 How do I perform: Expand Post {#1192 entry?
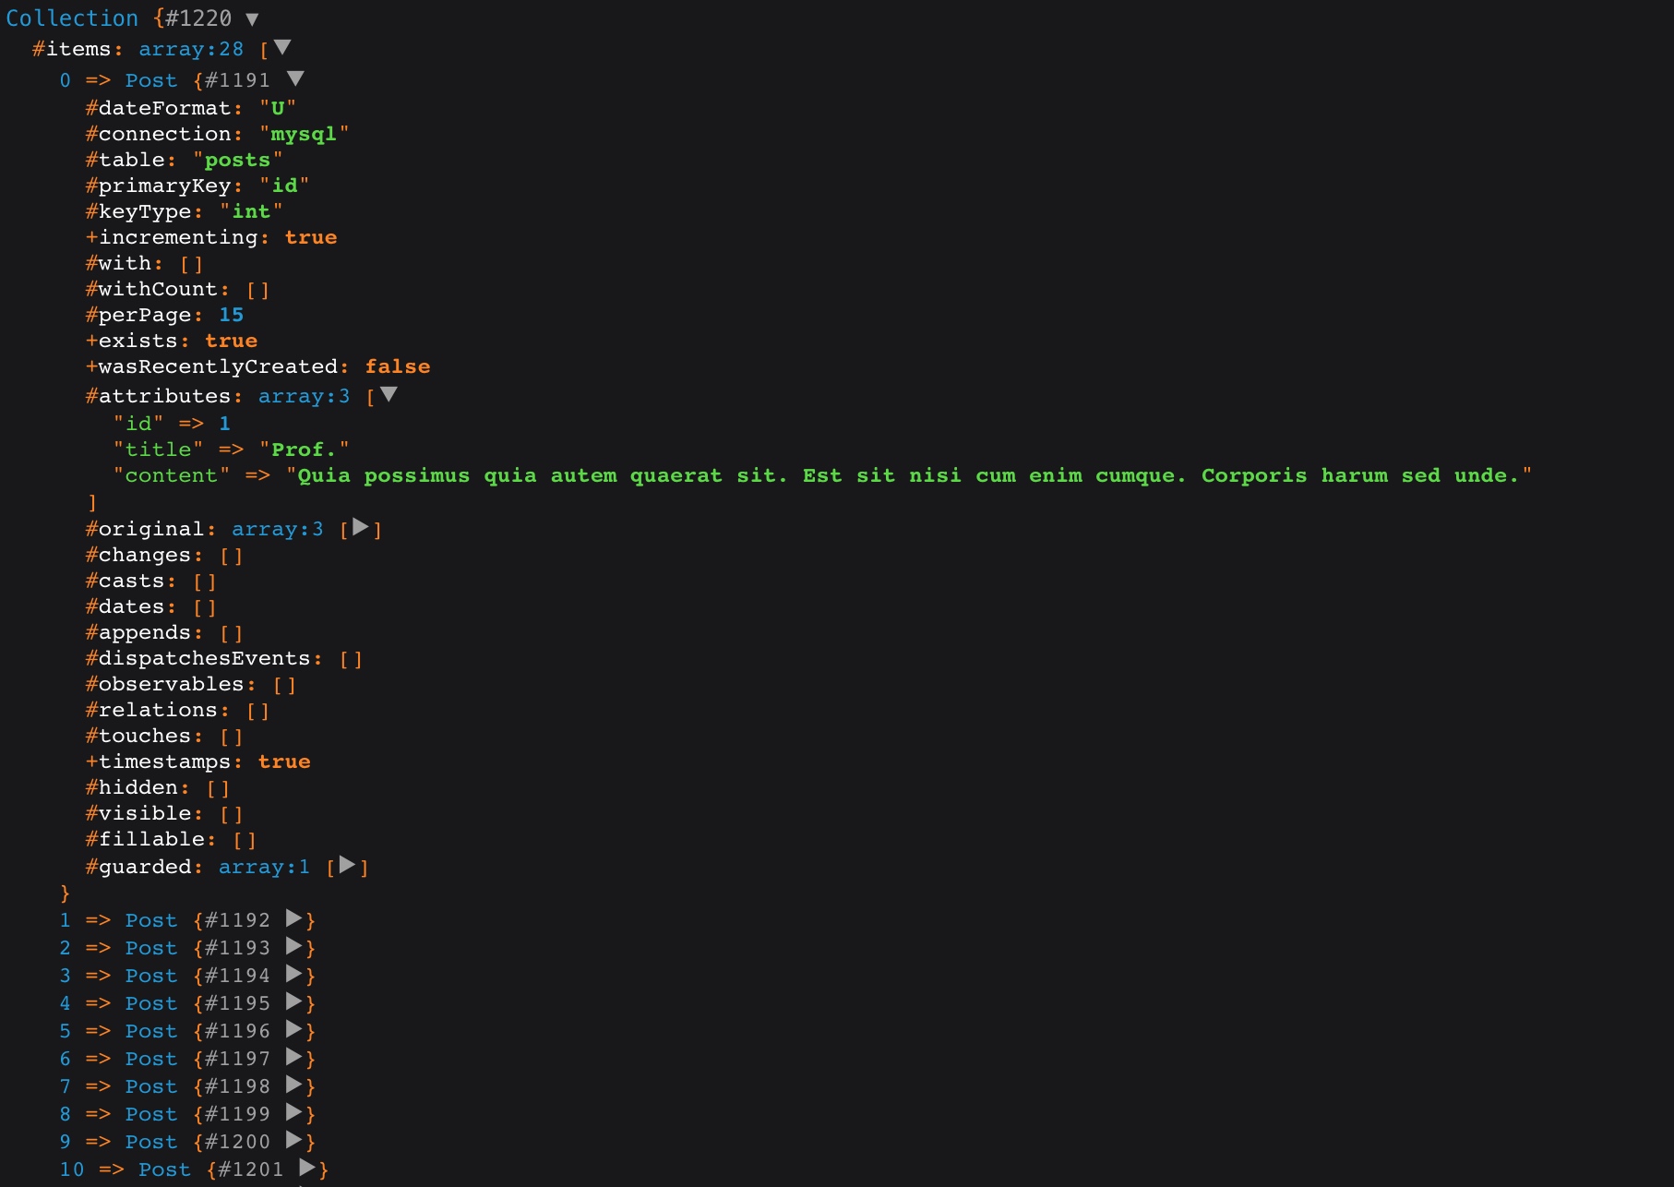point(294,918)
